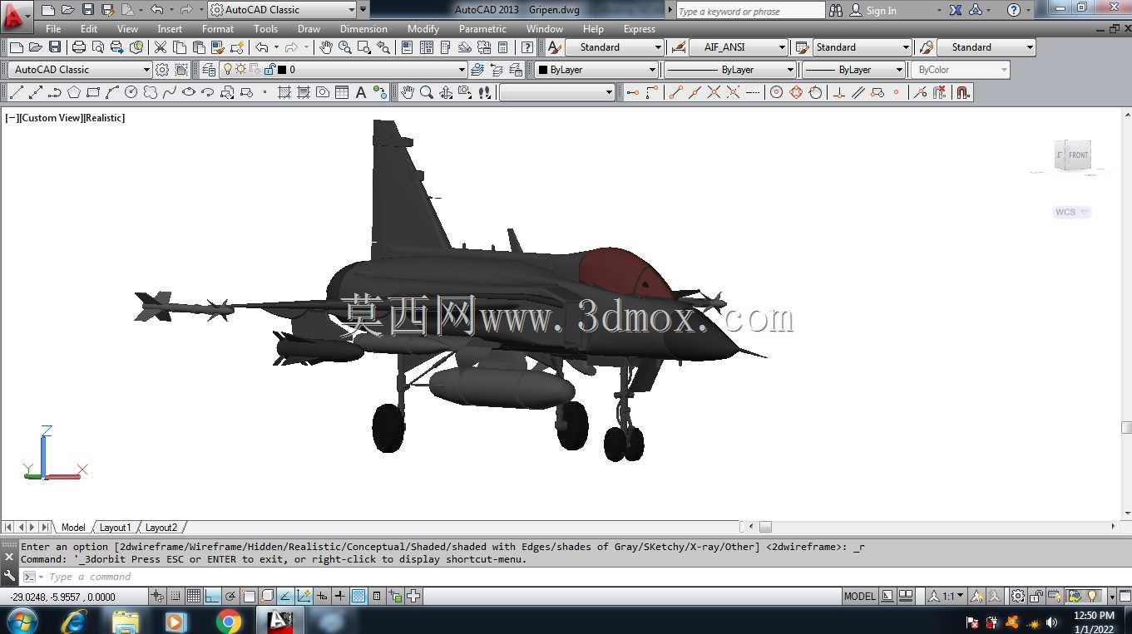Undo the last action arrow

point(261,47)
